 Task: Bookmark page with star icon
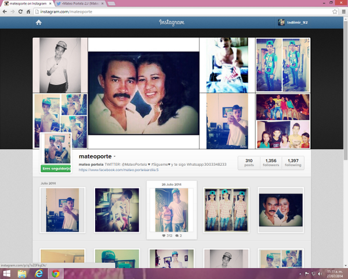point(335,12)
